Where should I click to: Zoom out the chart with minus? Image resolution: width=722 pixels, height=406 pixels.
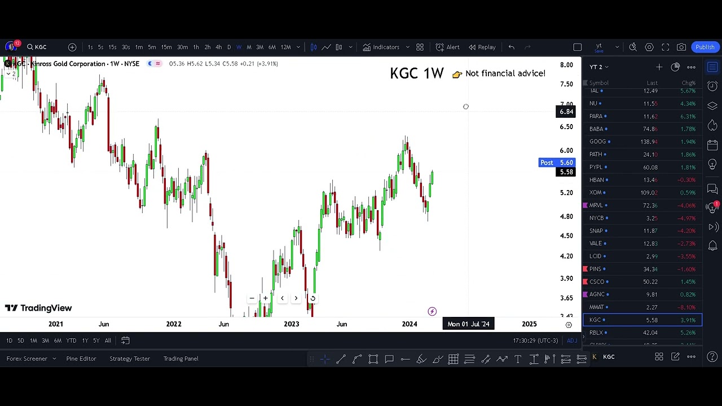[252, 298]
